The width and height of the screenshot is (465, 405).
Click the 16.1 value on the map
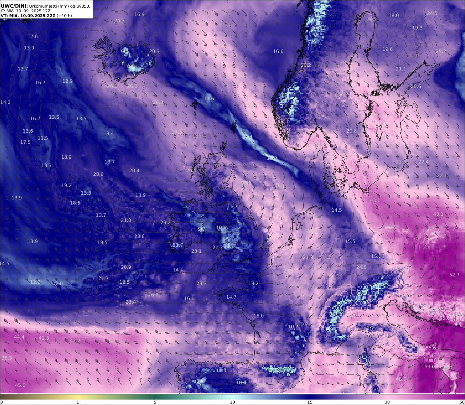(189, 298)
